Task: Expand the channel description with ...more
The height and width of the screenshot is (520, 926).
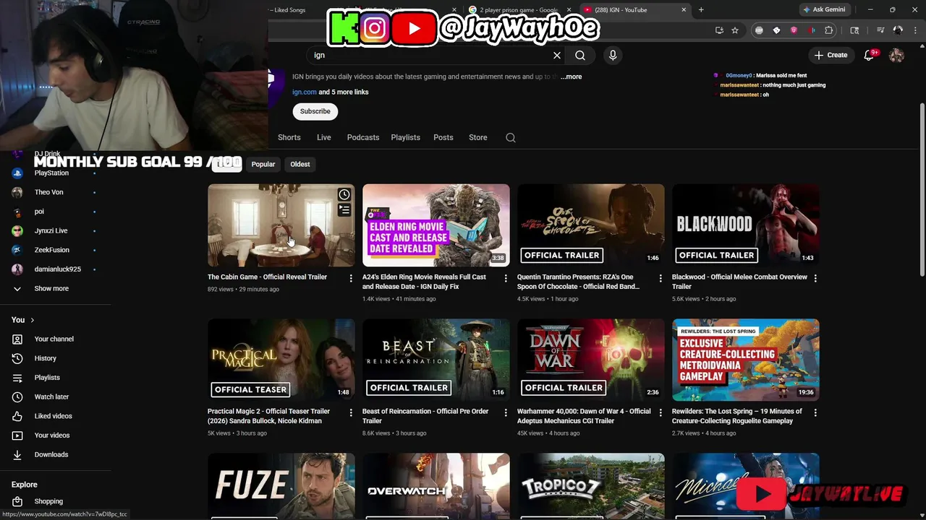Action: click(x=571, y=77)
